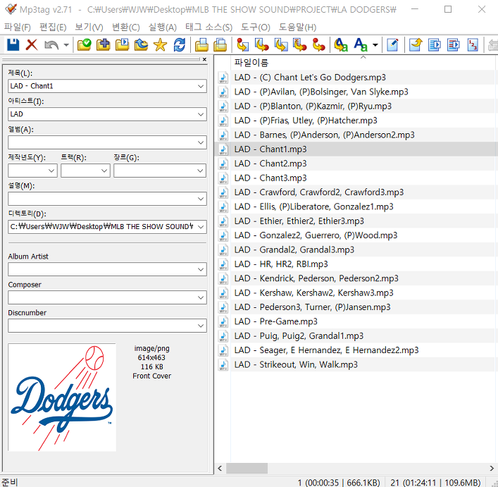Expand the Album Artist dropdown
498x487 pixels.
pyautogui.click(x=201, y=269)
